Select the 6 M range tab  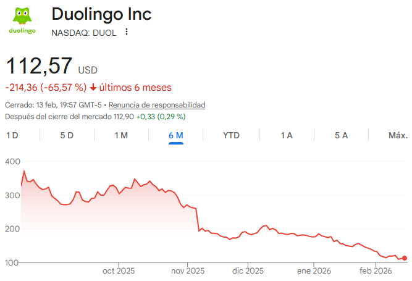click(176, 135)
